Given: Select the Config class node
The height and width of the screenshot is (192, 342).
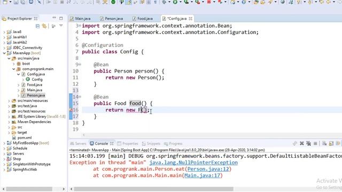Looking at the screenshot, I should 37,79.
